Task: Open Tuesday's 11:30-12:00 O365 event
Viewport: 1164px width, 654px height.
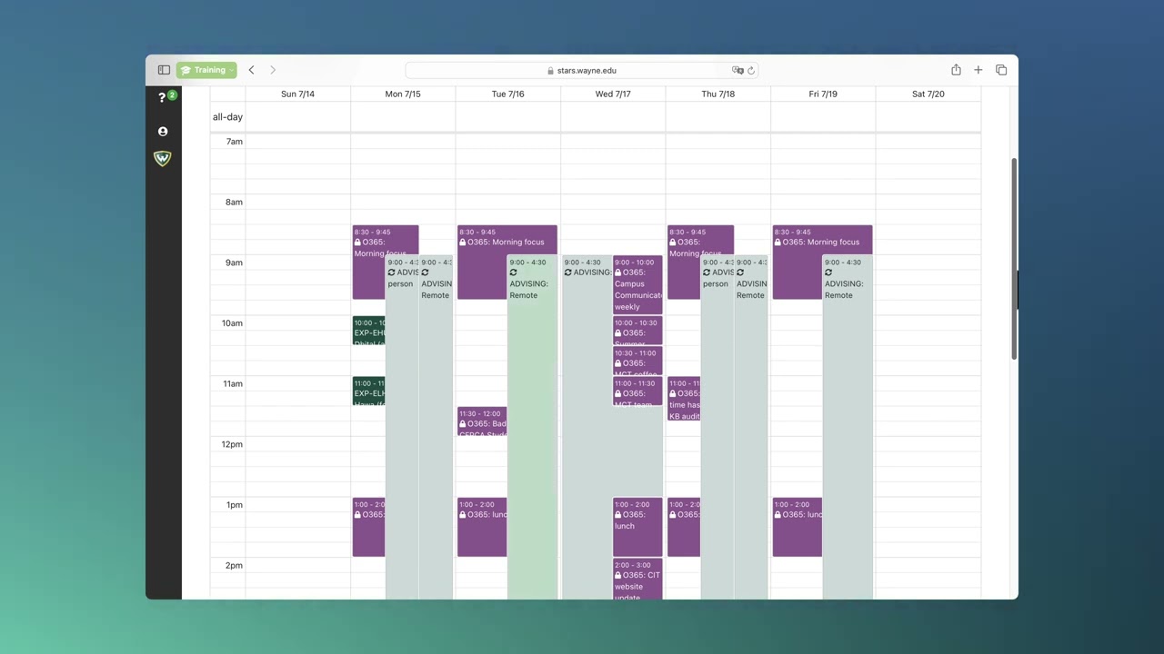Action: (482, 422)
